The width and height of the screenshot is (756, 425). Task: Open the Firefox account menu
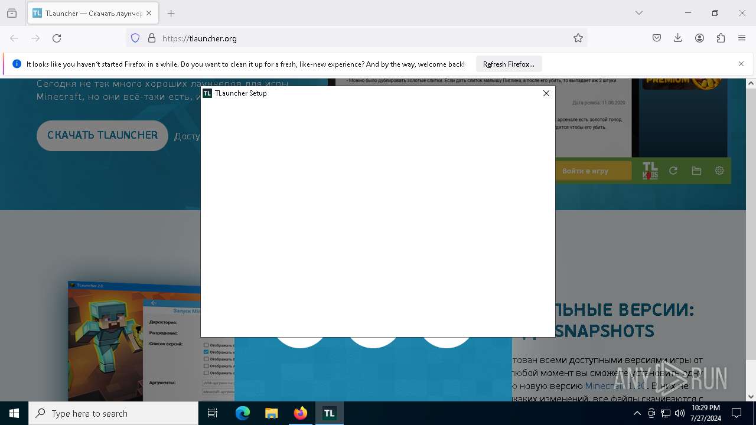tap(699, 38)
